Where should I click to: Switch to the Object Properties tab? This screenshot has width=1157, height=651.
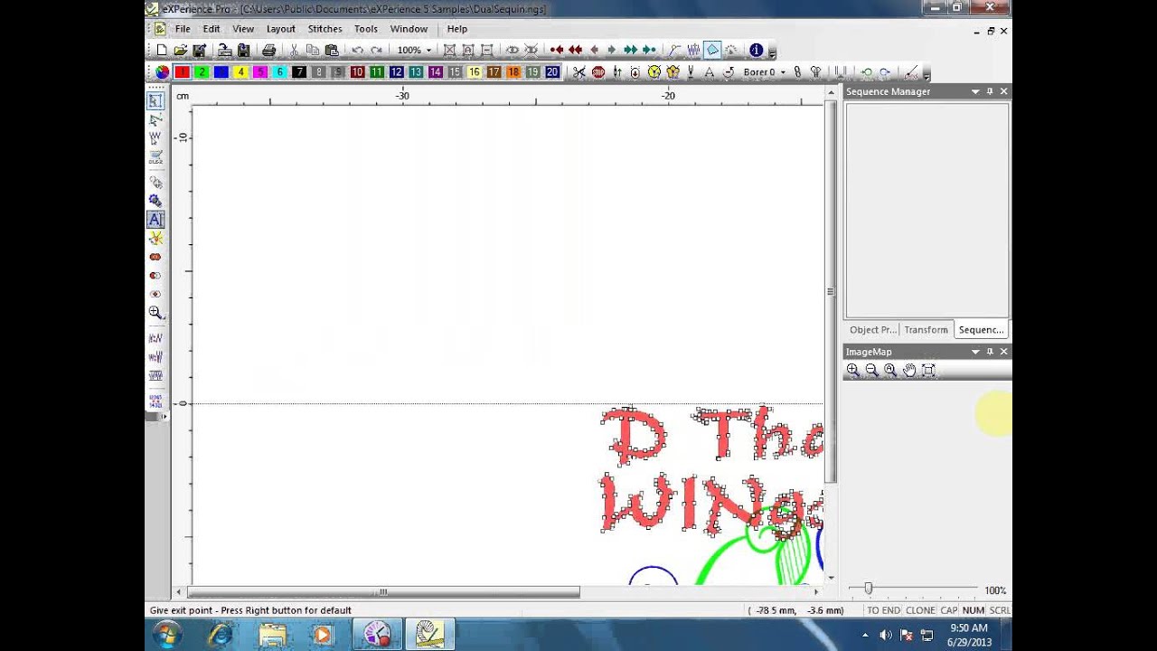pyautogui.click(x=872, y=330)
